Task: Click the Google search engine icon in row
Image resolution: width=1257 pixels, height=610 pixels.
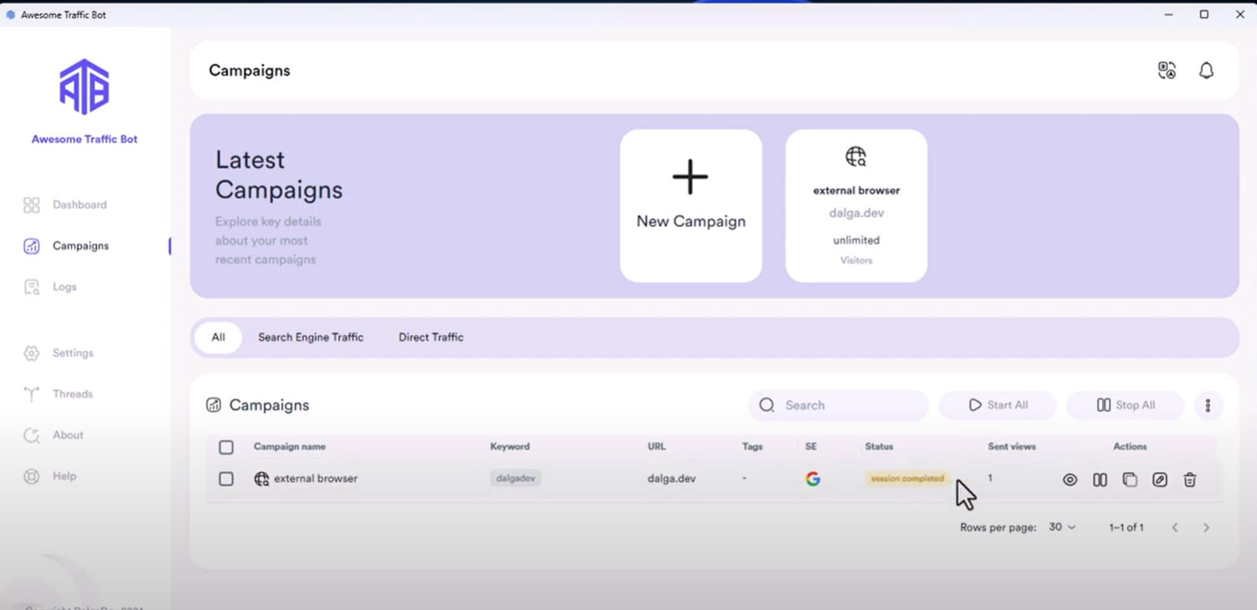Action: point(813,478)
